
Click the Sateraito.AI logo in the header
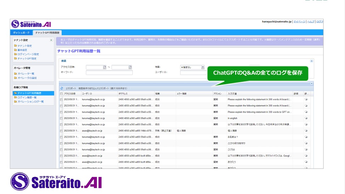[x=31, y=24]
